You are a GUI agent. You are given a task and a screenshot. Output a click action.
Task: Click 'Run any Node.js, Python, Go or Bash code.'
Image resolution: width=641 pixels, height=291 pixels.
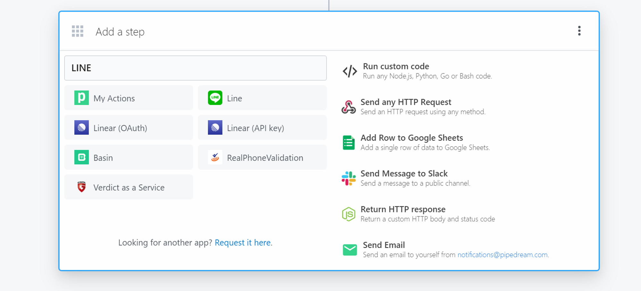(427, 76)
